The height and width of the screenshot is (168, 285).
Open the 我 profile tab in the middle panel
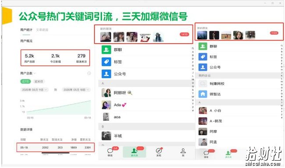point(183,152)
